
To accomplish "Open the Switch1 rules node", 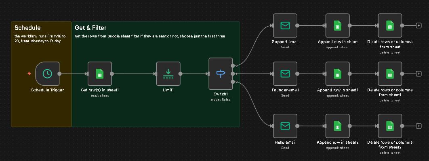I will [221, 74].
